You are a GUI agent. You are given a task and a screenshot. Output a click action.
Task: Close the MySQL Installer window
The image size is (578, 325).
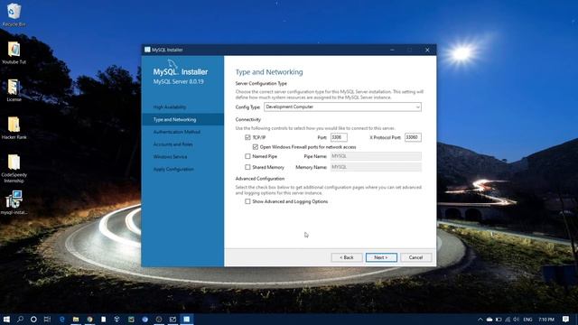pyautogui.click(x=427, y=50)
